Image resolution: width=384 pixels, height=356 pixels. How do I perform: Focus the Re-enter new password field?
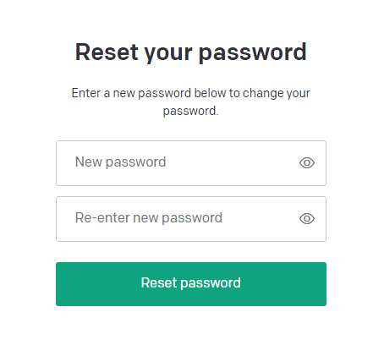191,219
